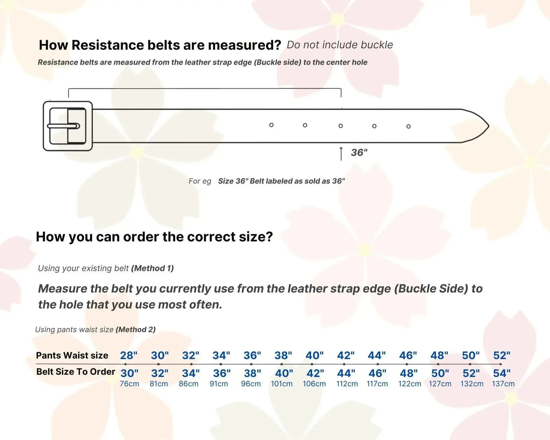Viewport: 550px width, 440px height.
Task: Click the "(Method 1)" text
Action: coord(152,268)
